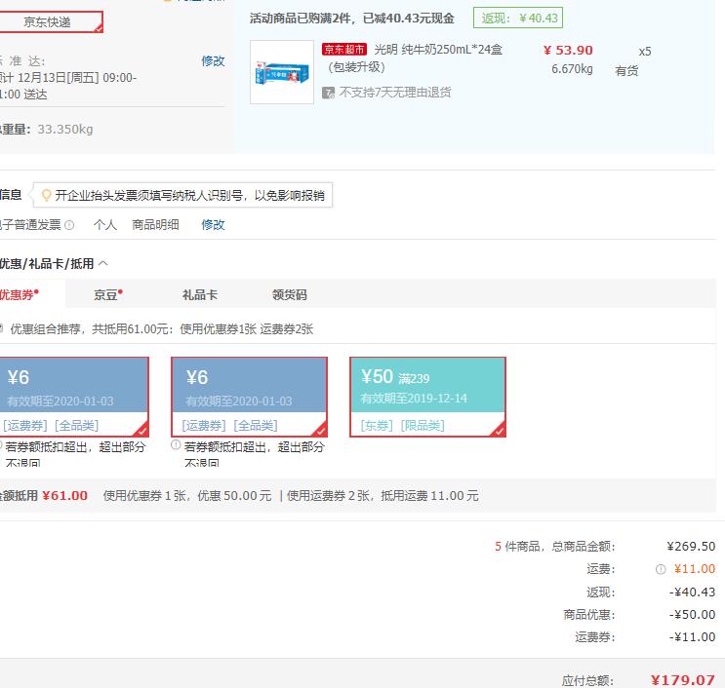
Task: Collapse the 优惠/礼品卡/抵用 section
Action: (103, 264)
